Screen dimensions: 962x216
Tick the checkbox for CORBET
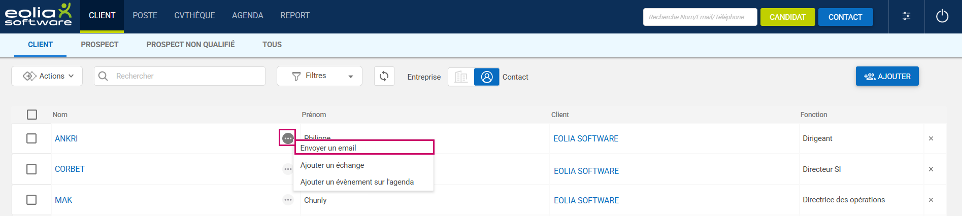pos(31,169)
